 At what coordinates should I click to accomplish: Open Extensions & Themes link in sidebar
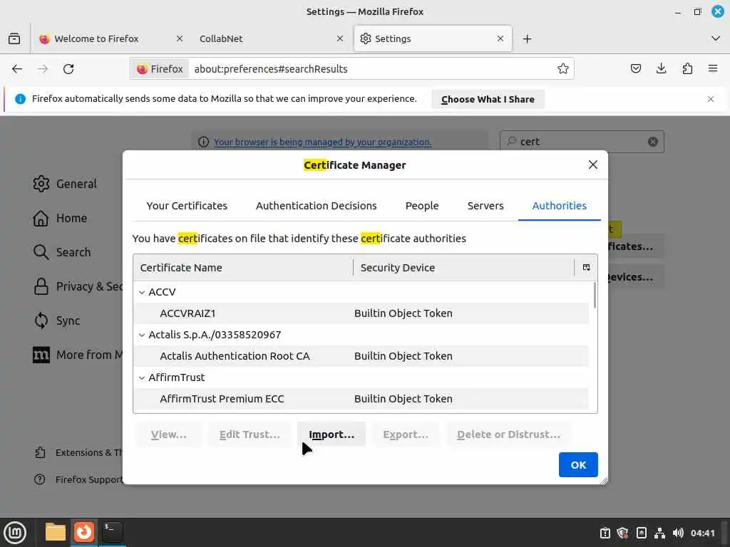(78, 452)
